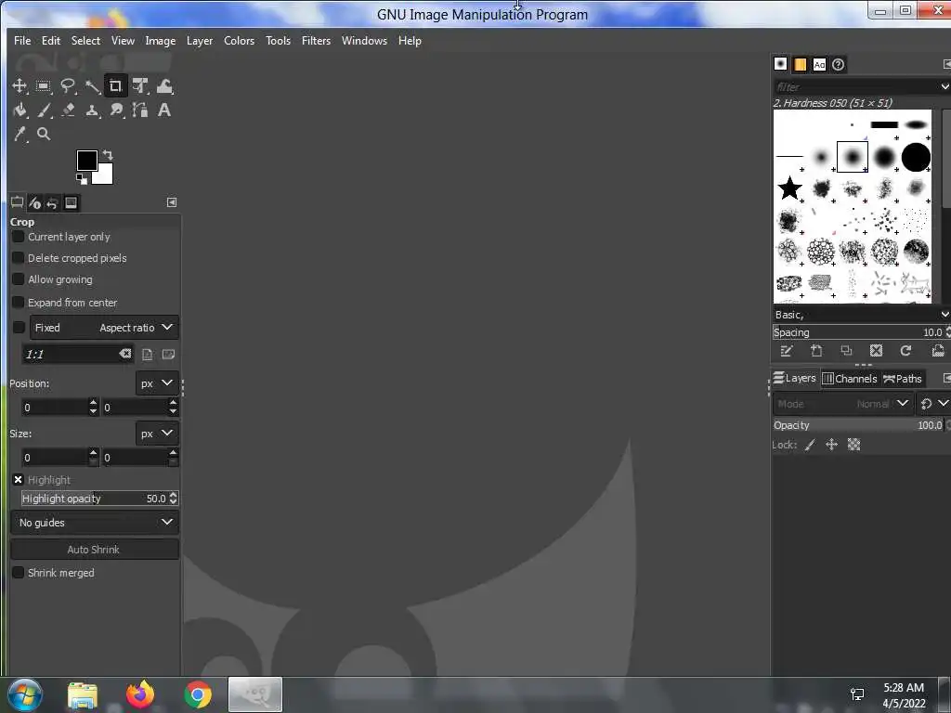Open the Filters menu

pyautogui.click(x=316, y=41)
